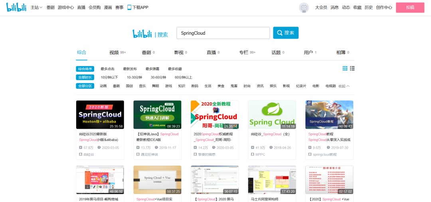This screenshot has width=431, height=202.
Task: Expand the 主站 dropdown menu
Action: pos(36,7)
